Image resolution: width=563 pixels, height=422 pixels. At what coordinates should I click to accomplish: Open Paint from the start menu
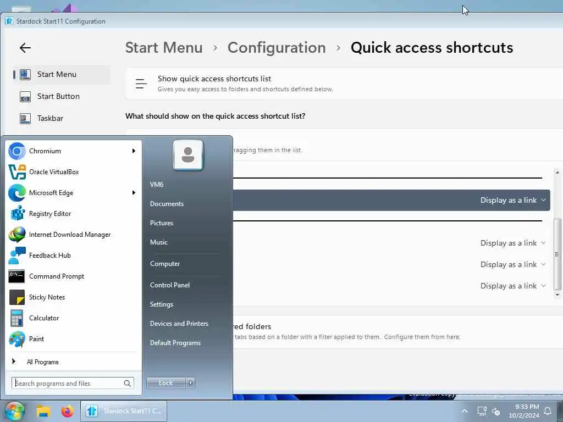(72, 338)
